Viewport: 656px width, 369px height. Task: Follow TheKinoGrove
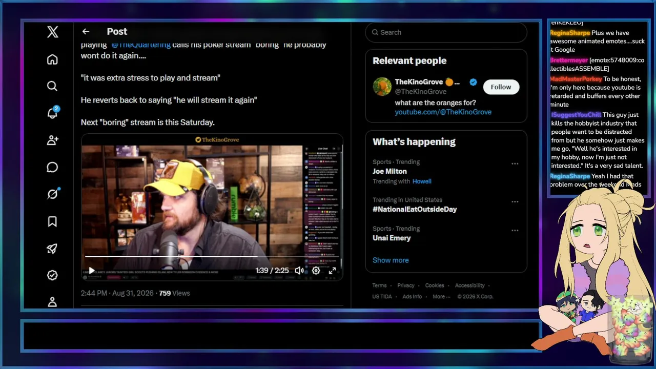pos(501,87)
